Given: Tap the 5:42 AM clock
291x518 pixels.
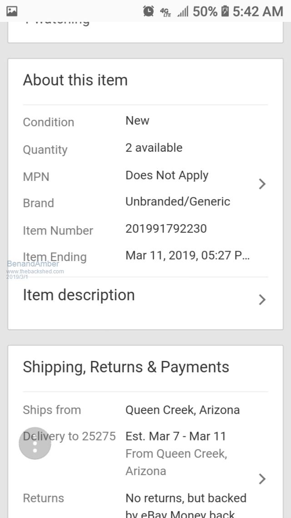Looking at the screenshot, I should coord(258,11).
